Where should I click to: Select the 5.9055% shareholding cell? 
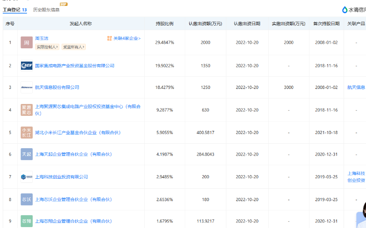(x=165, y=132)
